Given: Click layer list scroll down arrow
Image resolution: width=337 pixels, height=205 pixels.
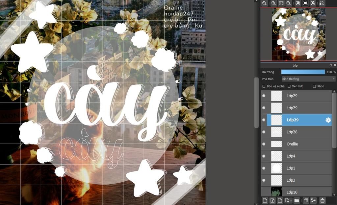Looking at the screenshot, I should [334, 195].
